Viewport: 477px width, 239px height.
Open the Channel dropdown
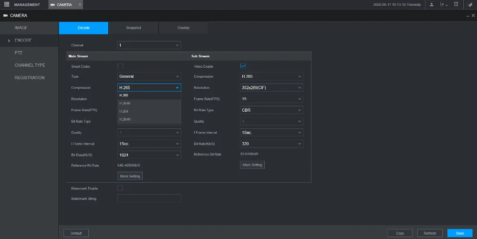coord(149,45)
